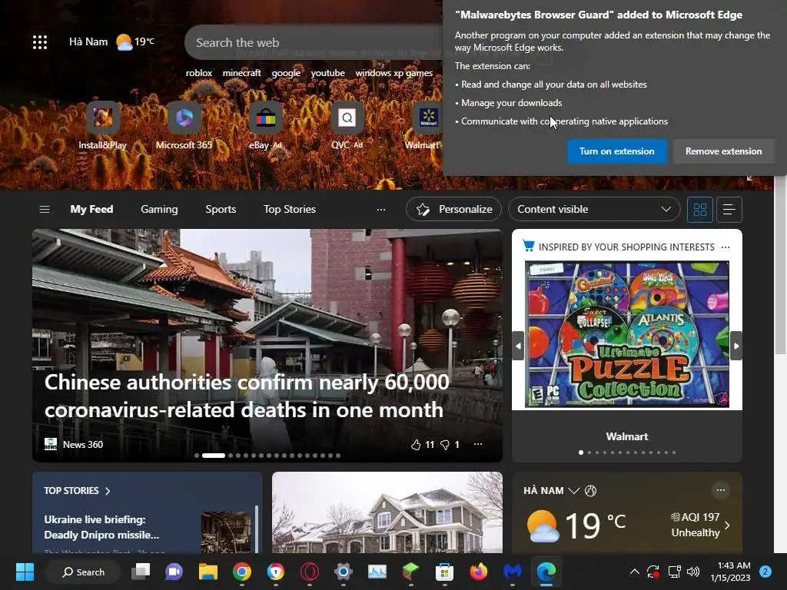Turn on the Malwarebytes extension
The width and height of the screenshot is (787, 590).
point(617,151)
